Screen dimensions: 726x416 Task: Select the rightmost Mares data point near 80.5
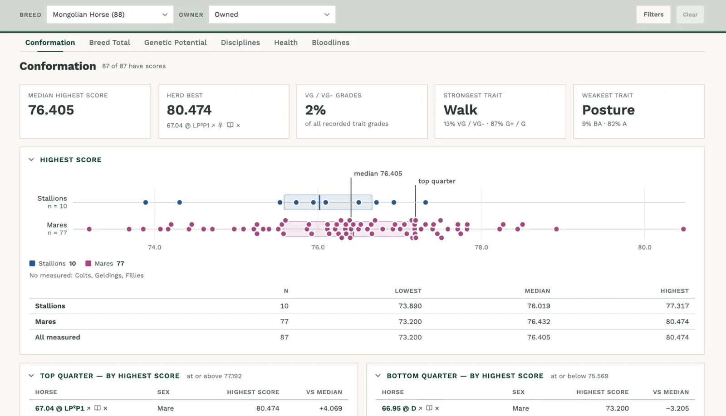click(683, 229)
